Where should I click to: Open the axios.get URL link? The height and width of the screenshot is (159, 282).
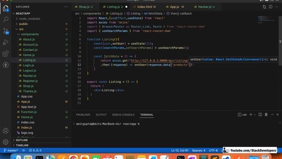pos(160,61)
